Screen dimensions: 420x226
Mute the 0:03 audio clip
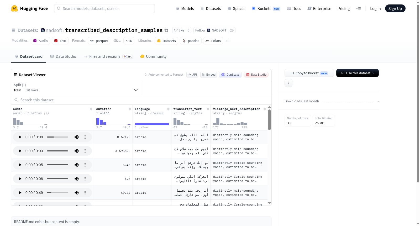pyautogui.click(x=77, y=151)
